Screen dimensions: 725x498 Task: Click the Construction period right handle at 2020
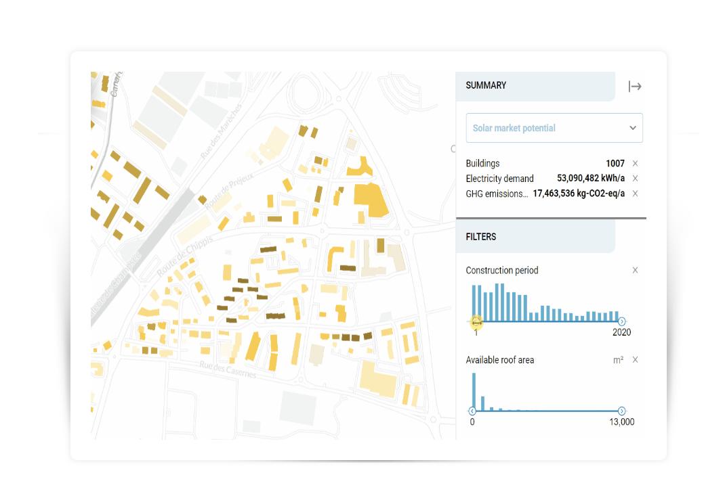point(621,321)
